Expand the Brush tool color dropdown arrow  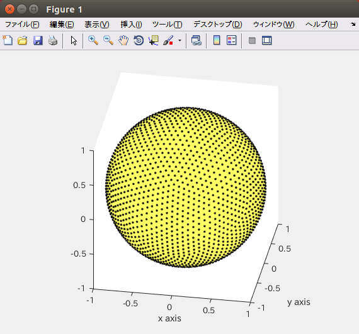pyautogui.click(x=179, y=41)
